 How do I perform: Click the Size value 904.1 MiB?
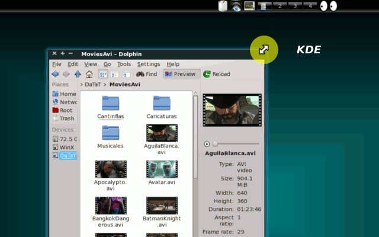pos(245,182)
